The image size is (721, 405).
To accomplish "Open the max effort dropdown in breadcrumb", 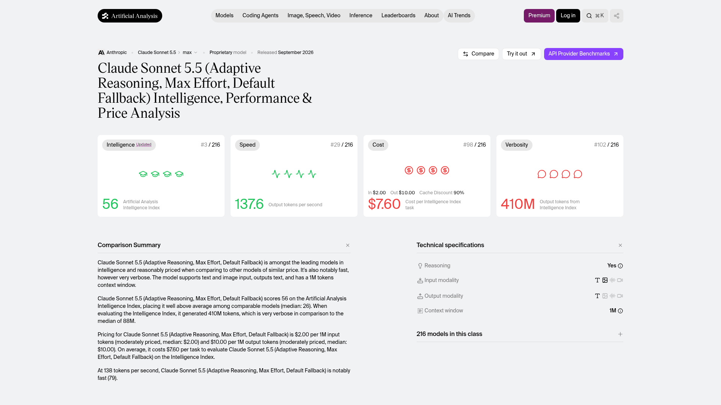I will pyautogui.click(x=190, y=52).
